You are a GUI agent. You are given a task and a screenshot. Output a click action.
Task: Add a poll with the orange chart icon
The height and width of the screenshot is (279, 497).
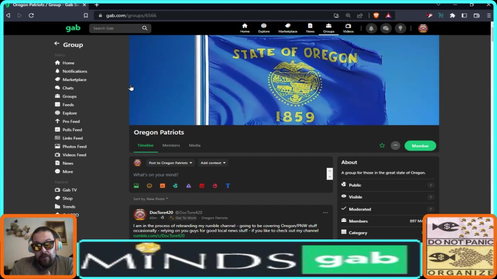point(162,186)
